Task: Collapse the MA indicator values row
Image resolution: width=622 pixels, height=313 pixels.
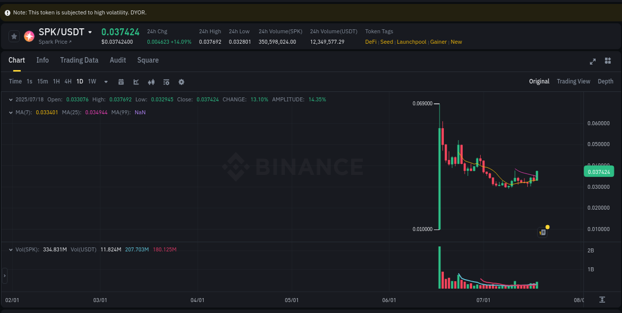Action: pos(10,113)
